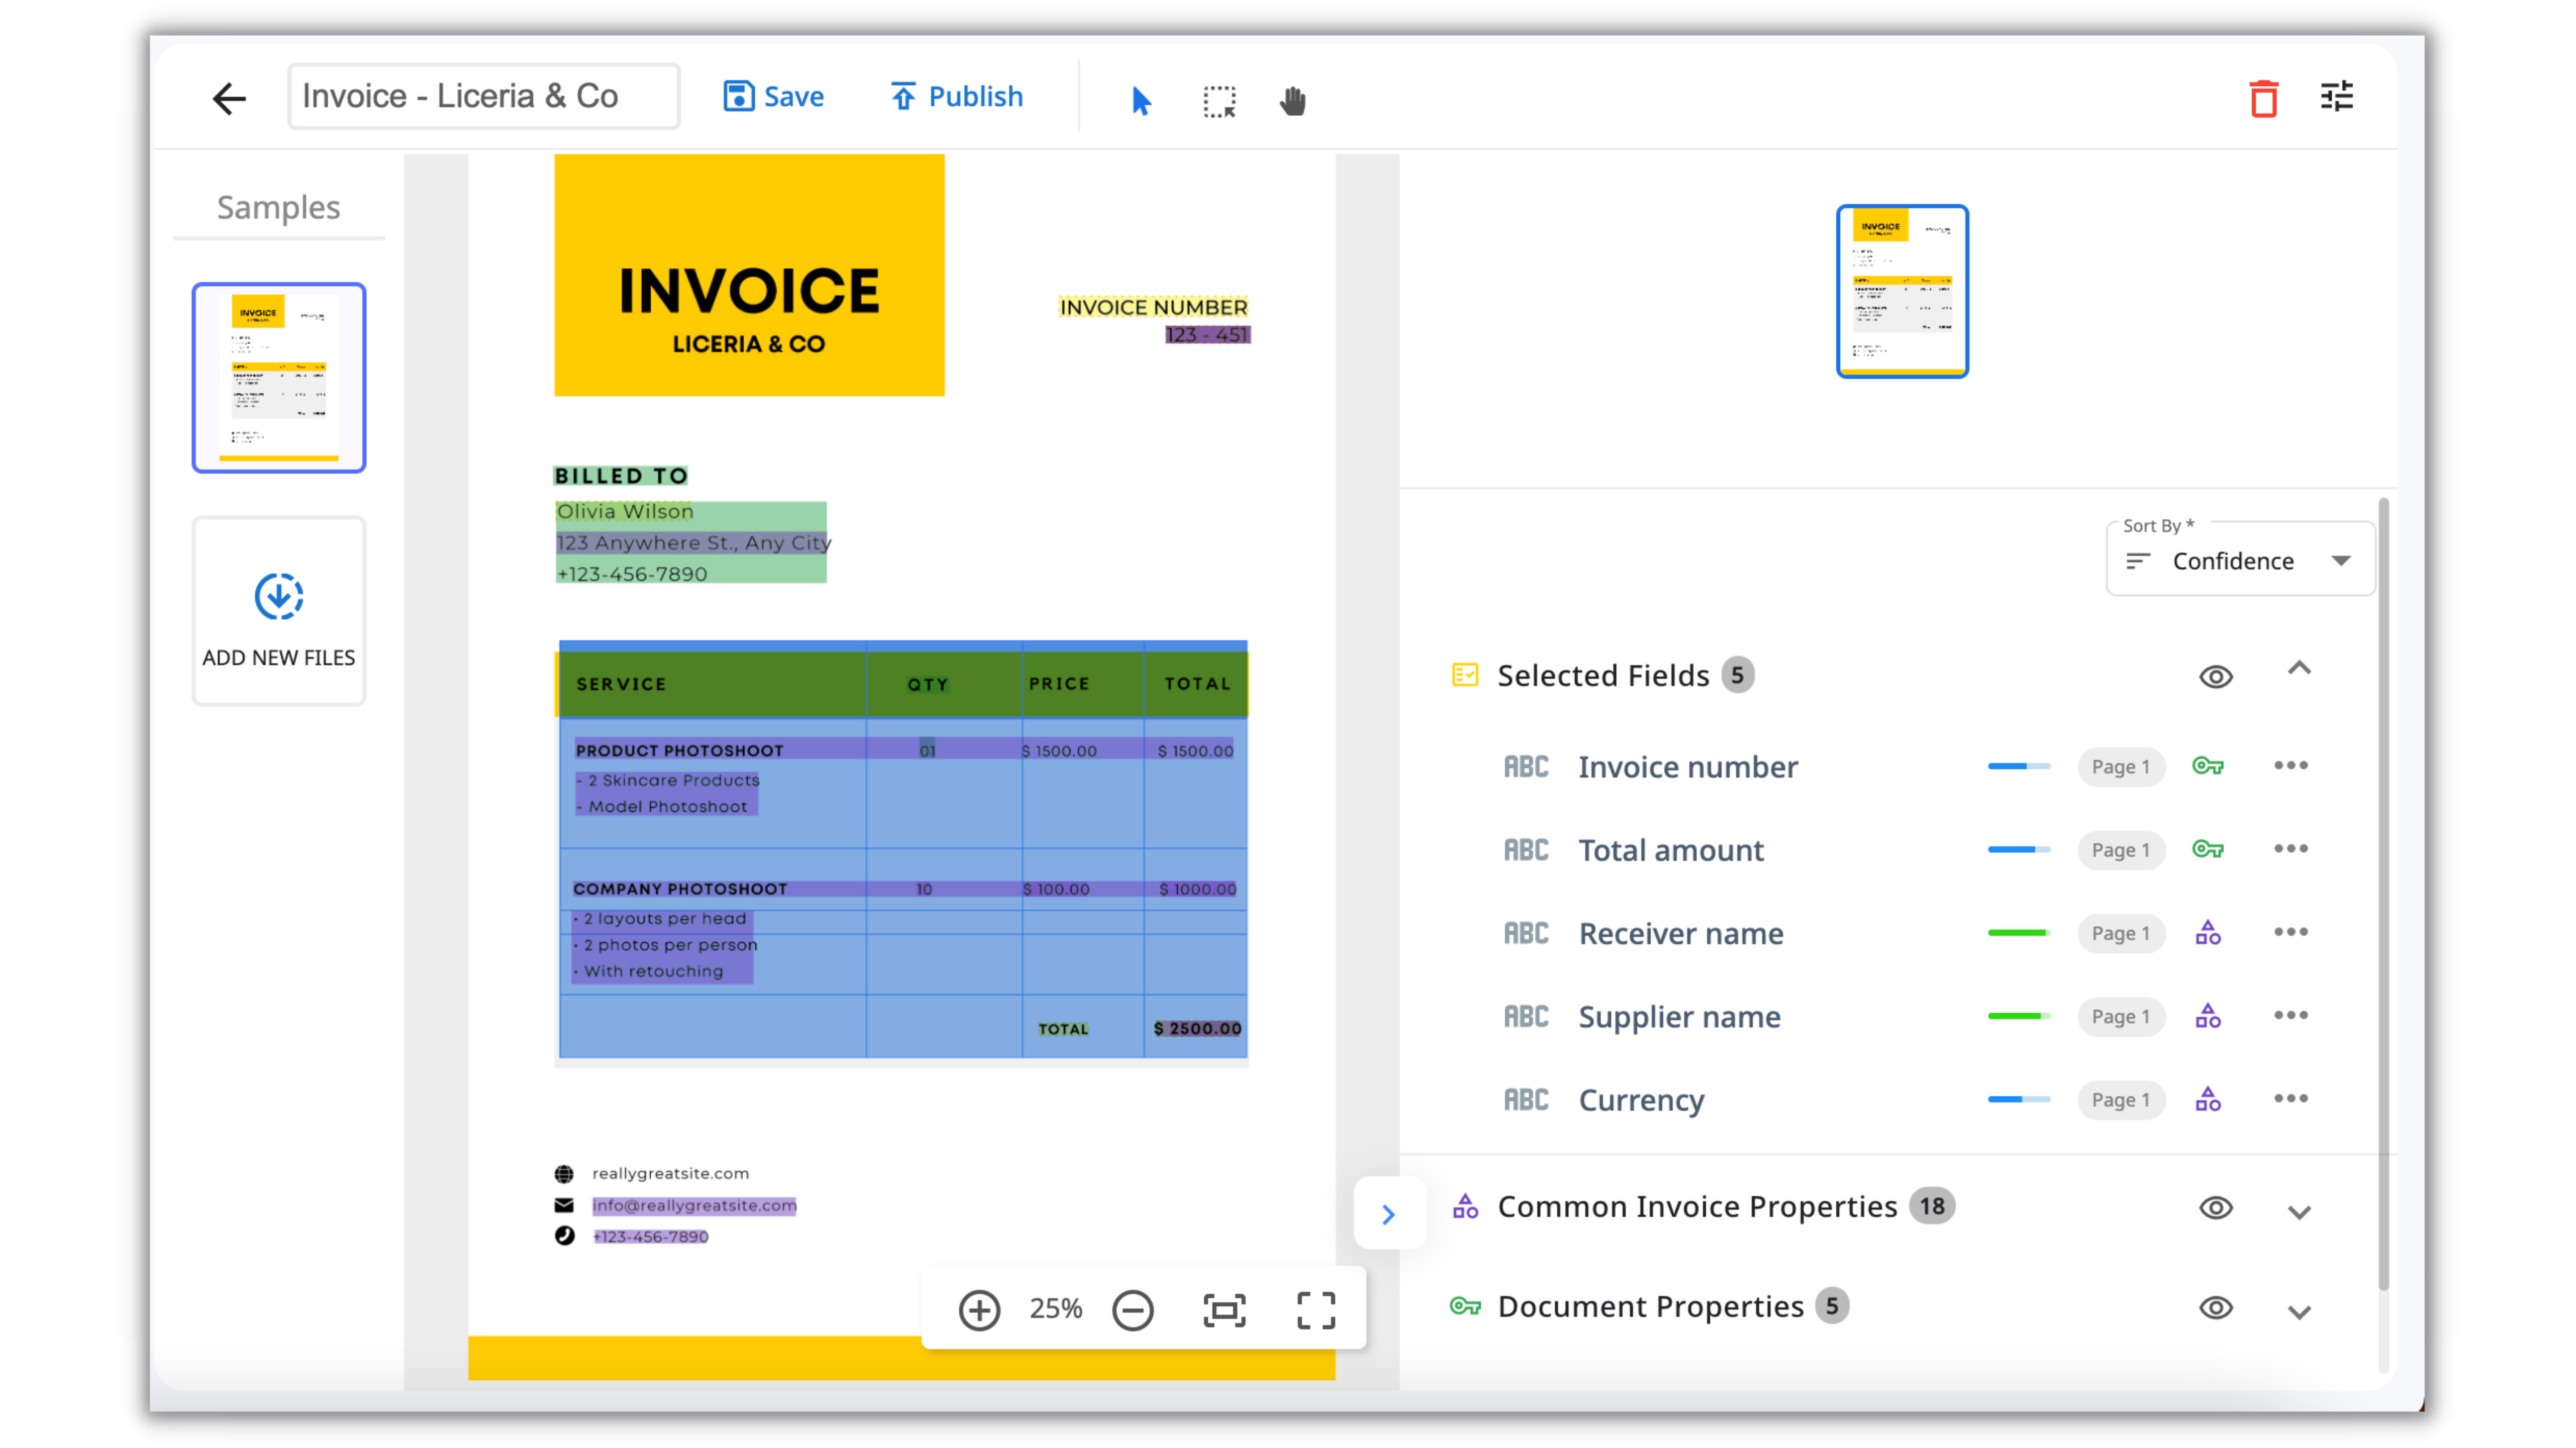The image size is (2576, 1448).
Task: Click the zoom in plus icon
Action: (x=979, y=1309)
